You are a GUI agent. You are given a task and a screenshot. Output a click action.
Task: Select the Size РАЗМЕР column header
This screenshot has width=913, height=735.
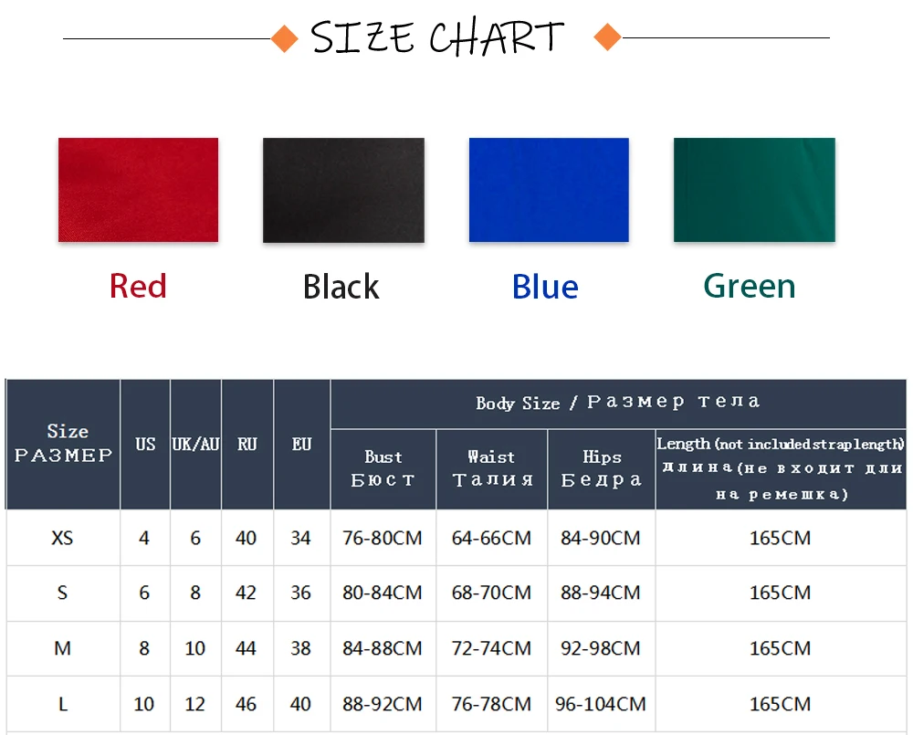coord(64,445)
